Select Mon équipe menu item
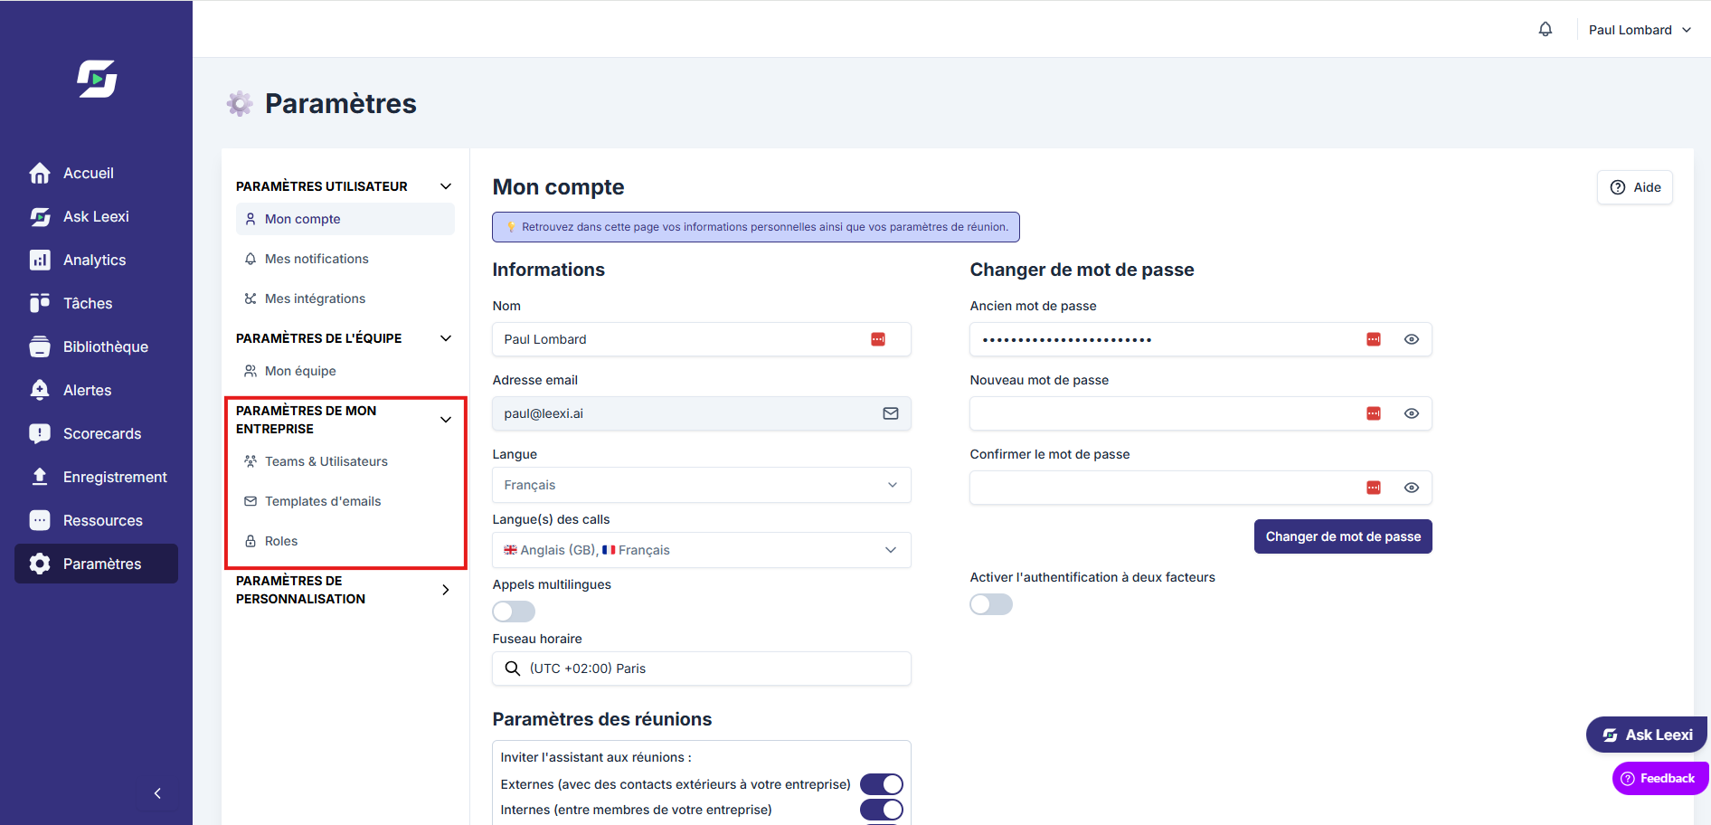The height and width of the screenshot is (825, 1711). click(345, 371)
